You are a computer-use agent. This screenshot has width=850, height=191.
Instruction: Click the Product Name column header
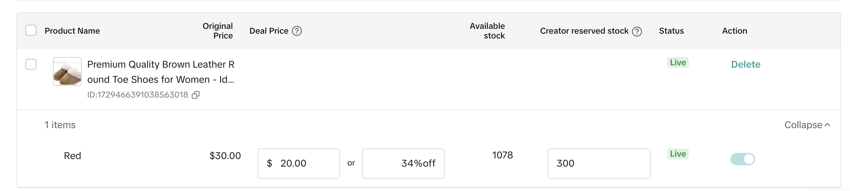72,31
